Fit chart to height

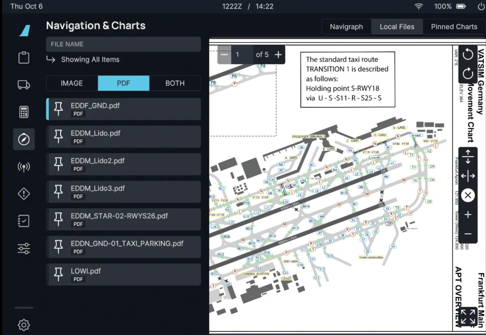(468, 156)
